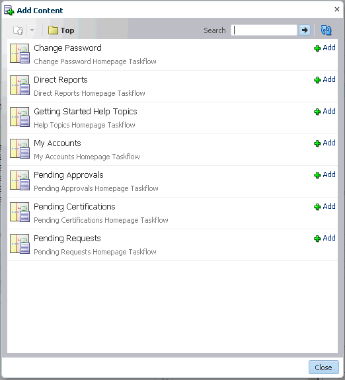Viewport: 345px width, 380px height.
Task: Click 'Pending Requests Homepage Taskflow' description
Action: 95,252
